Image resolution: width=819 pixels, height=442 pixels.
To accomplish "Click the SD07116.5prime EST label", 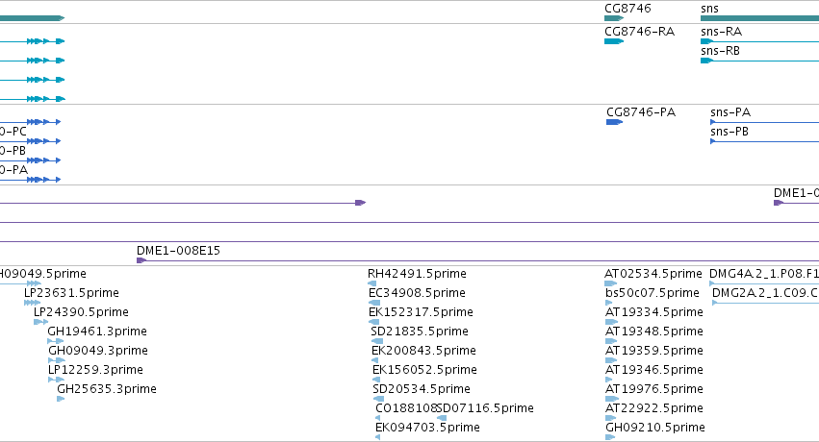I will click(485, 408).
